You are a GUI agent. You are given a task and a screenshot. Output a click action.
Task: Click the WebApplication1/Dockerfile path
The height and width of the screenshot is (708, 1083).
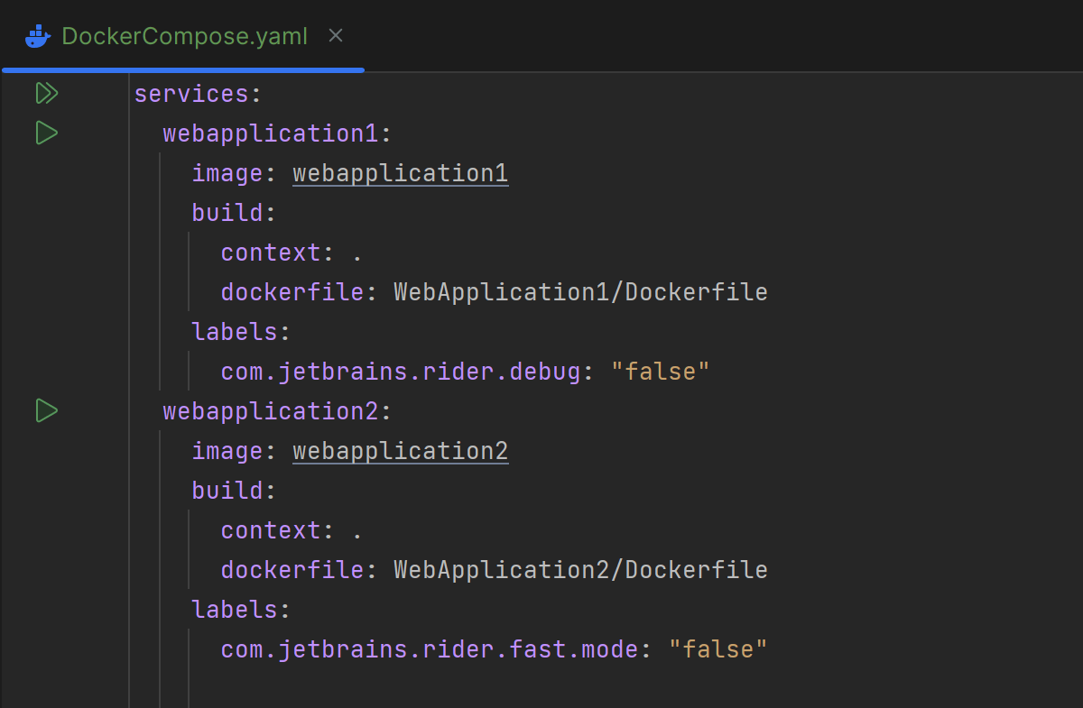point(580,292)
